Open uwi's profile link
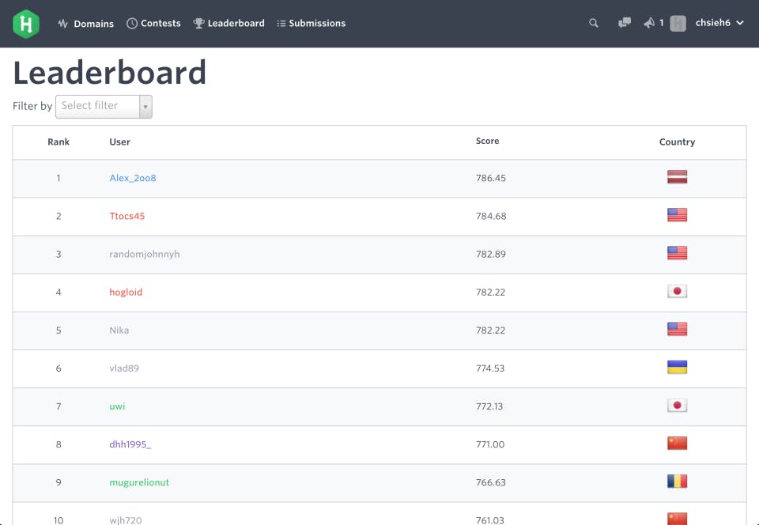The image size is (759, 525). coord(117,406)
